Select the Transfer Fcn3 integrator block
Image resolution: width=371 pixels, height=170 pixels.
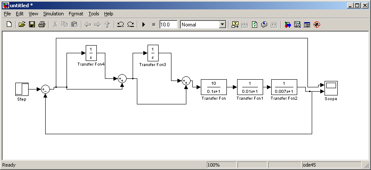pyautogui.click(x=153, y=53)
